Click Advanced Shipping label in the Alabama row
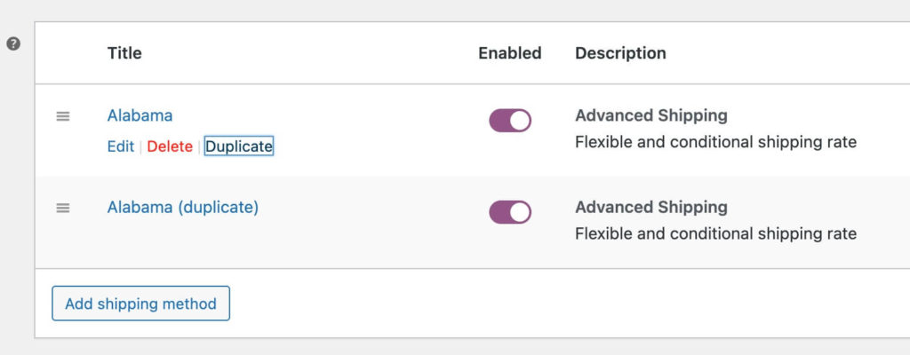910x355 pixels. tap(651, 115)
